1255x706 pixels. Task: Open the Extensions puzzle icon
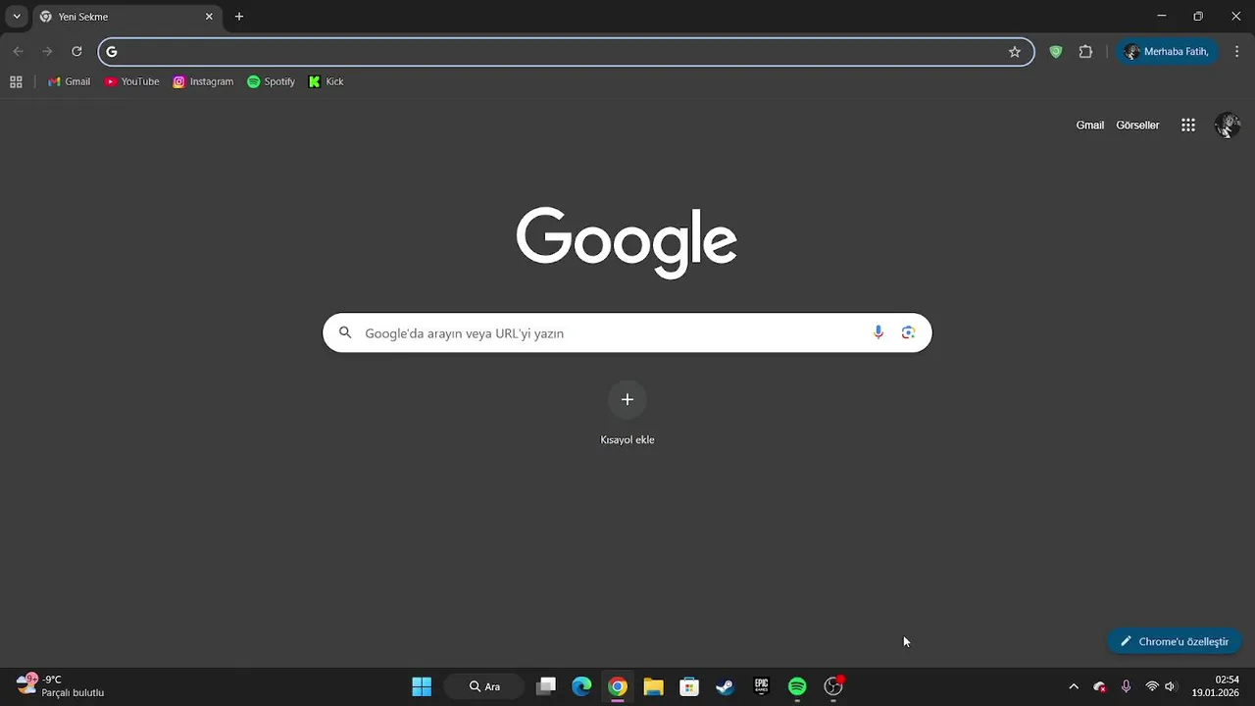tap(1085, 52)
